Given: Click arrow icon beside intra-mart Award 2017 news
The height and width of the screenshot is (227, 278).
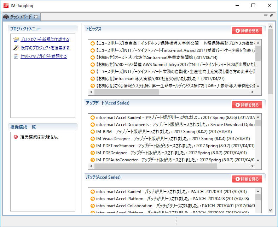Looking at the screenshot, I should (93, 50).
